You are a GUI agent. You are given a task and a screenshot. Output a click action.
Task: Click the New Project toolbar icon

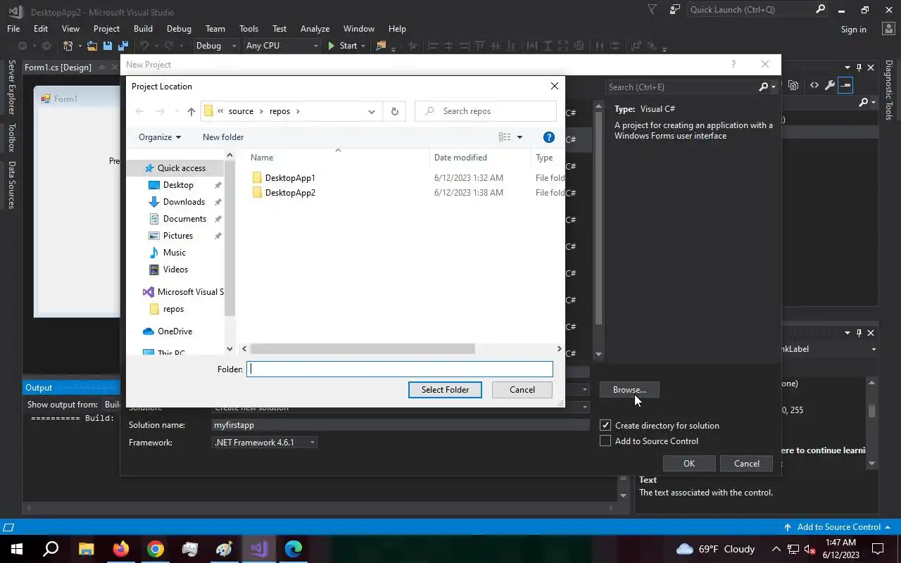pyautogui.click(x=68, y=46)
